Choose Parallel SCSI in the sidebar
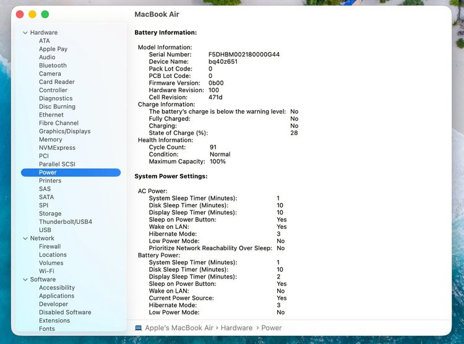The image size is (464, 344). point(57,165)
